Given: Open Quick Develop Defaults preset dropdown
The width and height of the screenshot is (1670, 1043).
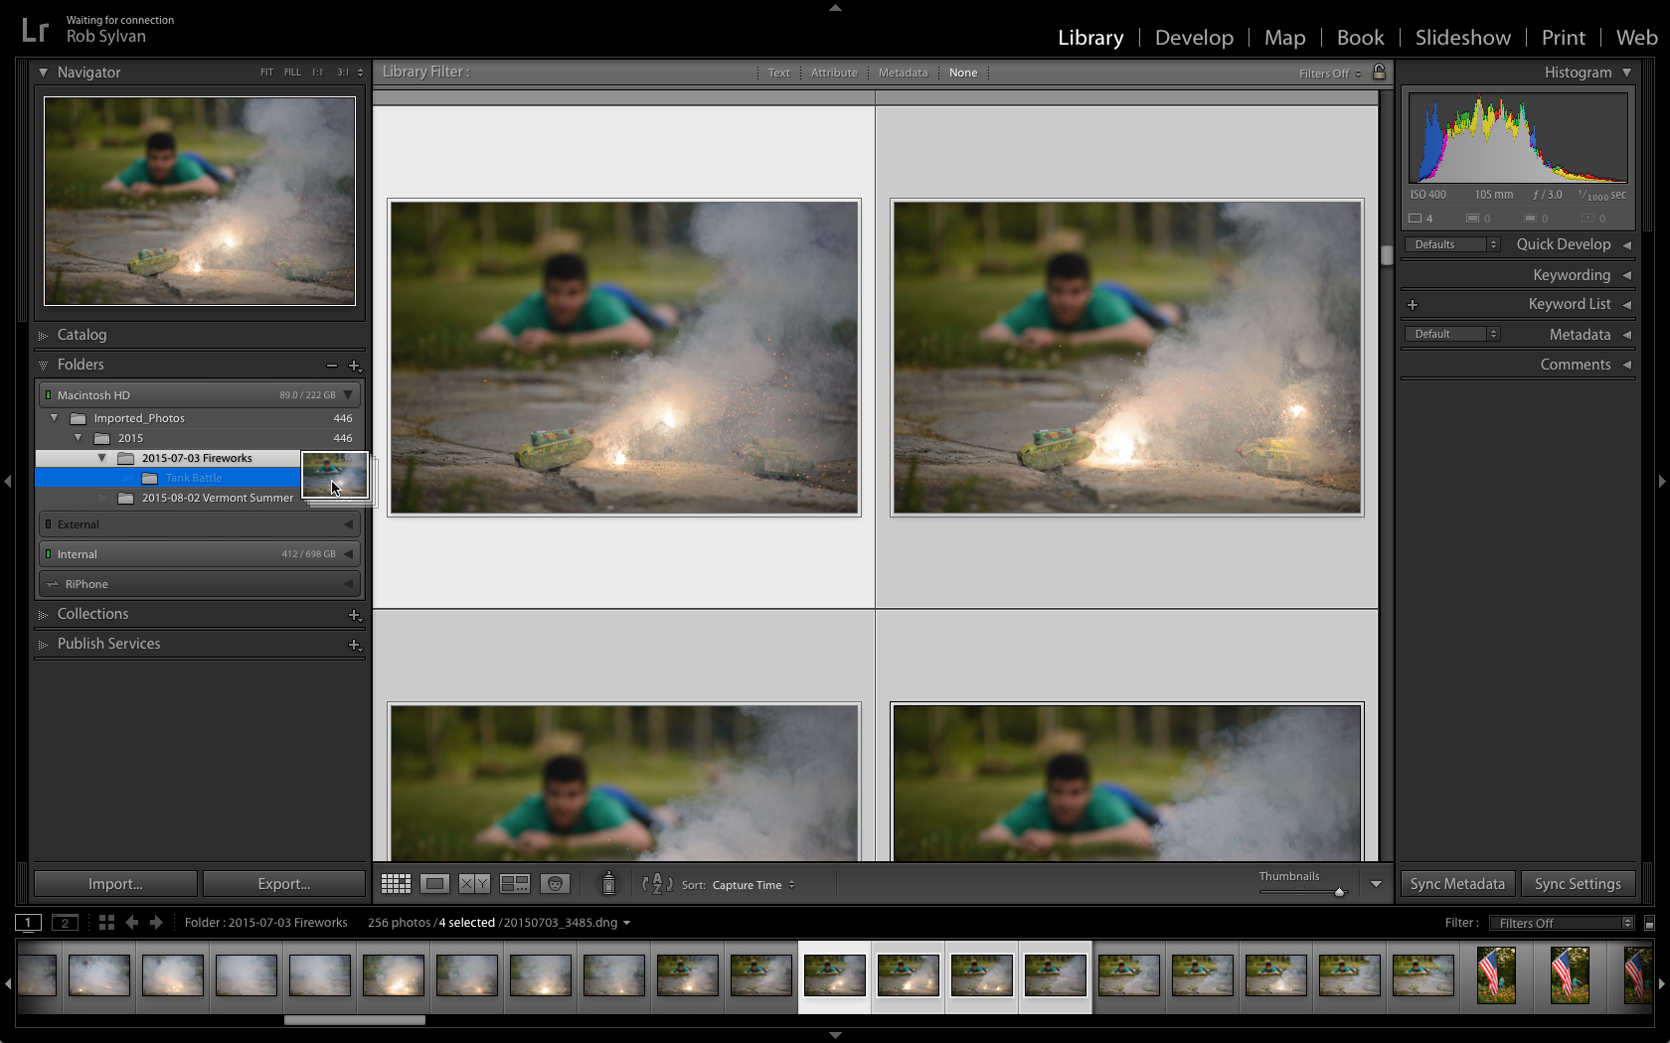Looking at the screenshot, I should click(1452, 244).
